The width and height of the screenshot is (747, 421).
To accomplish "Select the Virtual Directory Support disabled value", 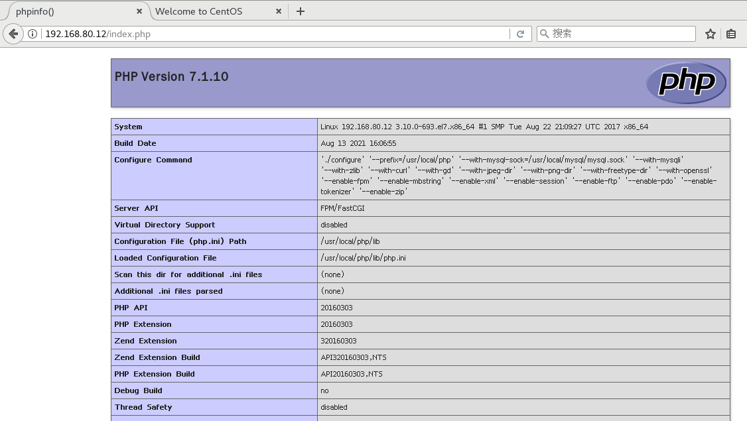I will [x=334, y=225].
